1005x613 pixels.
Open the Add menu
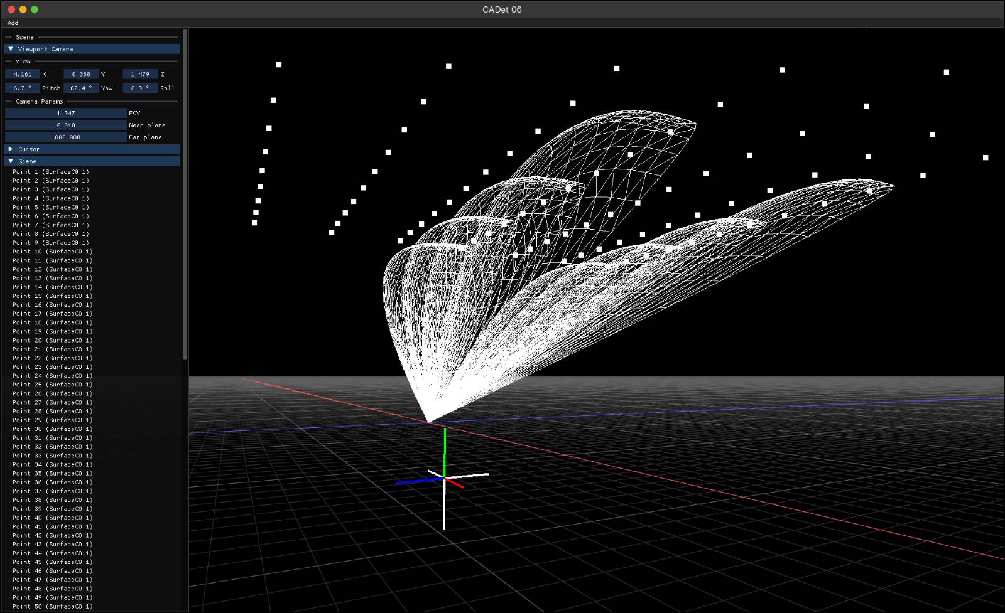tap(13, 23)
